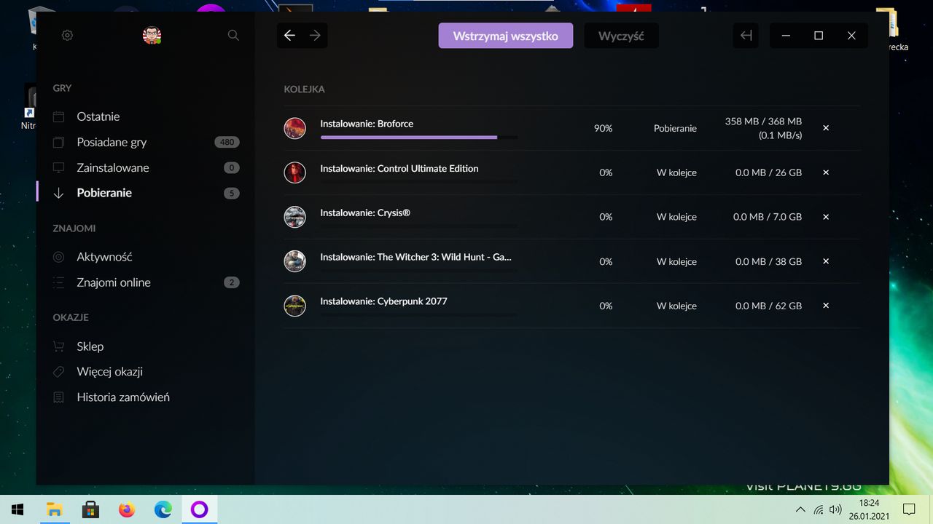
Task: Click the 'Pobieranie' status for Broforce
Action: click(x=675, y=128)
